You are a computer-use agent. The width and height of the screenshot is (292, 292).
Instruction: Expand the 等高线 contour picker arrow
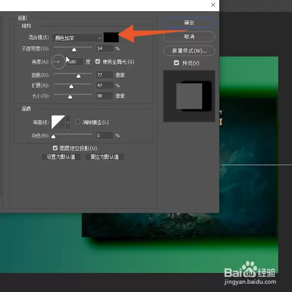(68, 122)
